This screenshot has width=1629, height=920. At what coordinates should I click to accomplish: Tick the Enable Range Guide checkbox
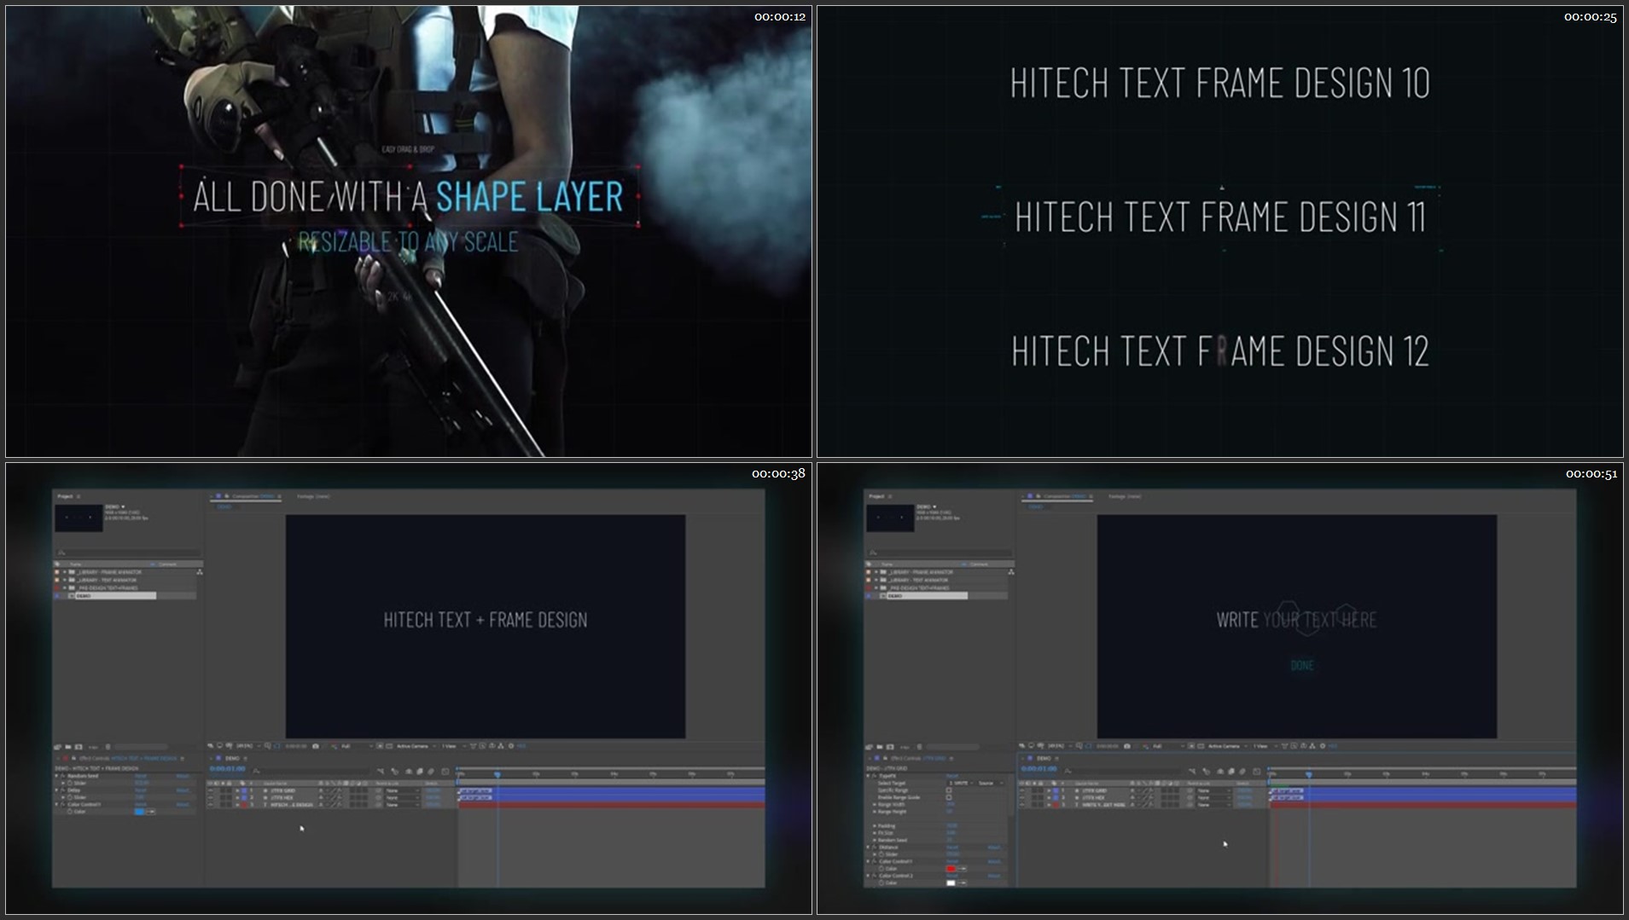click(949, 797)
